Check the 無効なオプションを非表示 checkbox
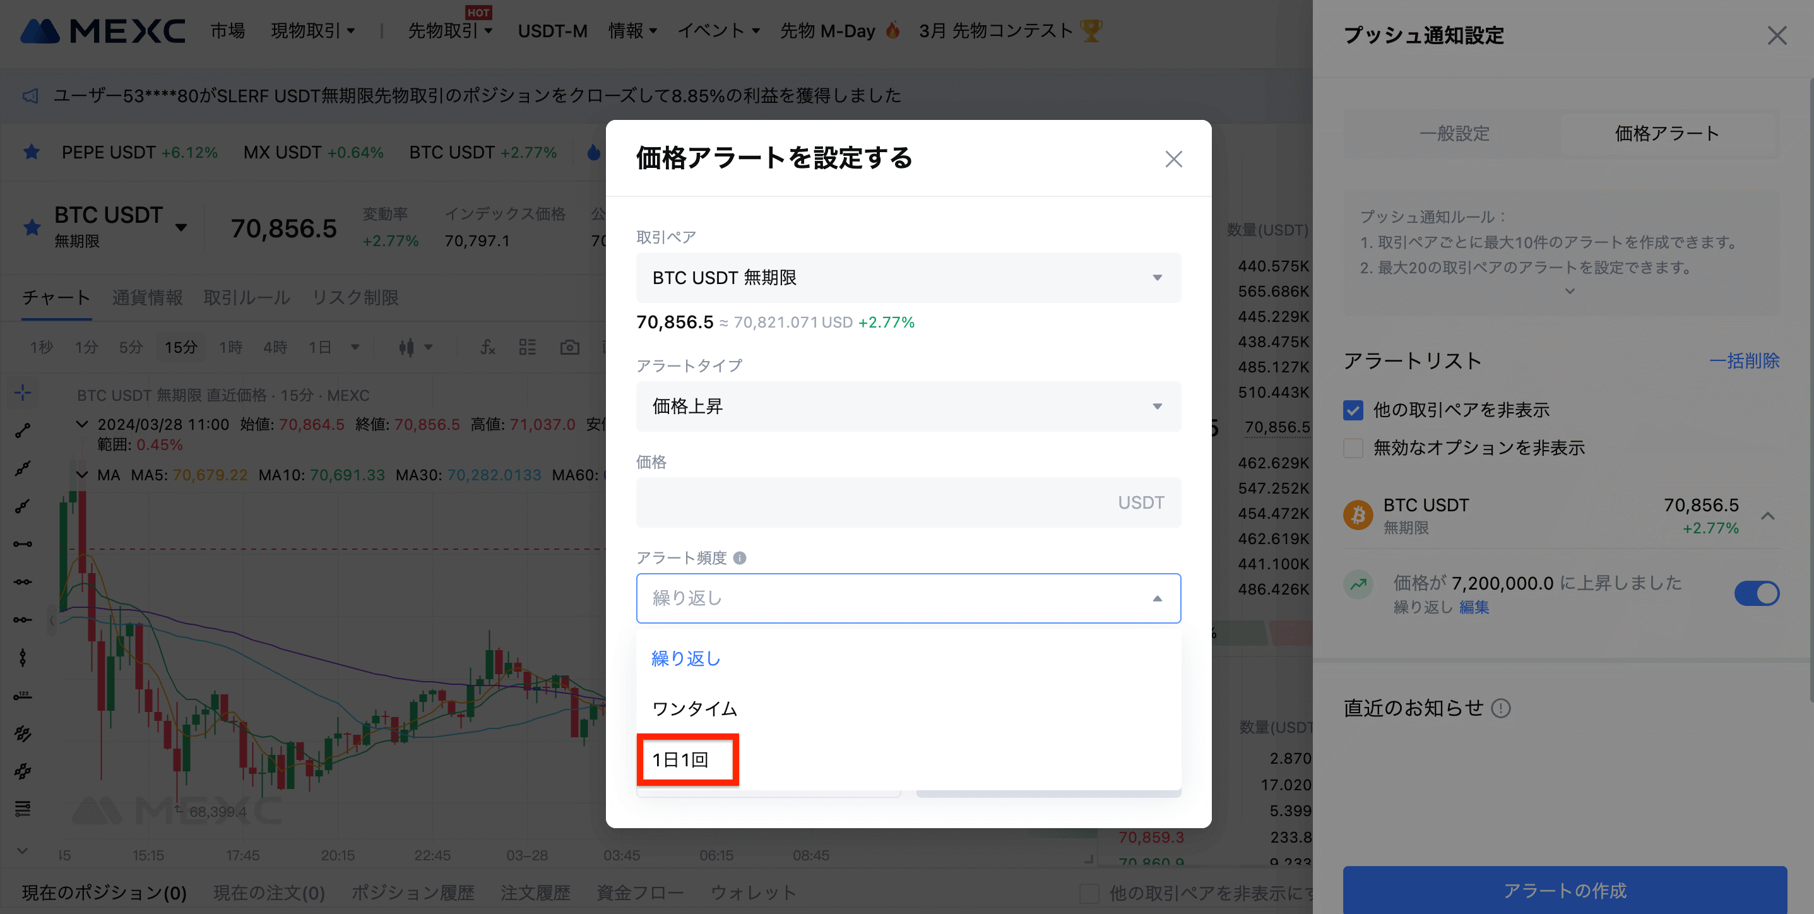1814x914 pixels. 1353,448
